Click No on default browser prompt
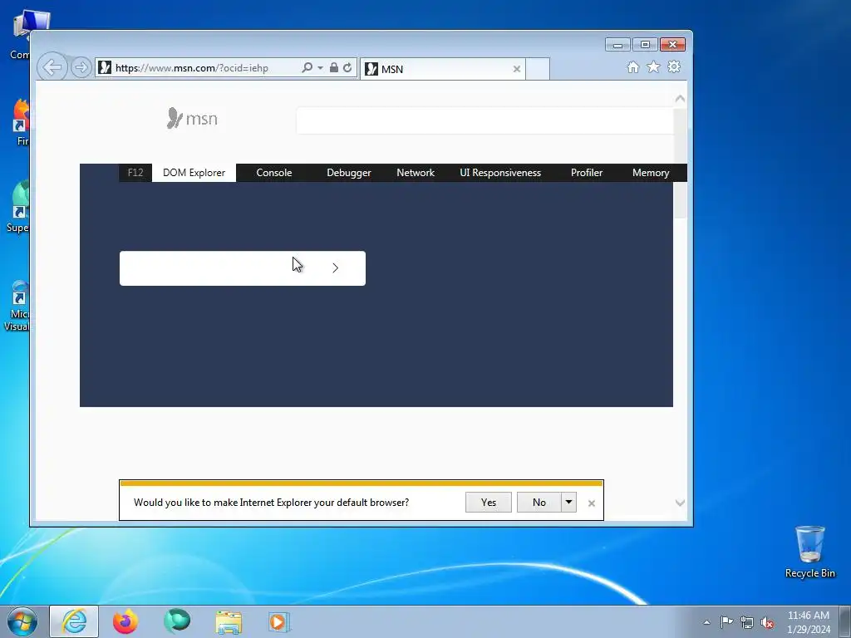 [x=539, y=503]
